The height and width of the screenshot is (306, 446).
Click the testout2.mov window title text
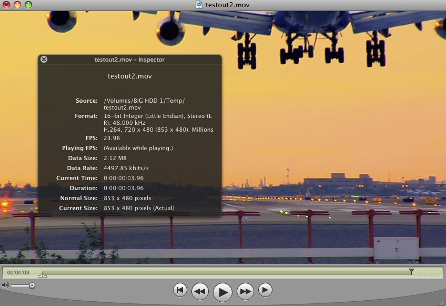point(228,5)
